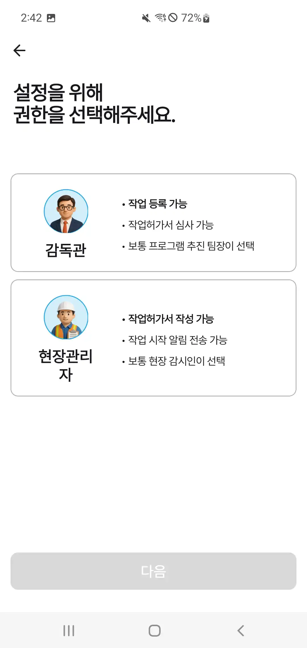
Task: Select the 감독관 role label
Action: click(x=66, y=250)
